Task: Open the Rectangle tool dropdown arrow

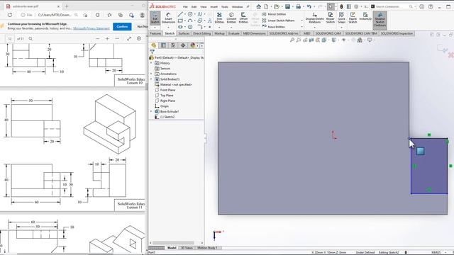Action: [x=184, y=21]
